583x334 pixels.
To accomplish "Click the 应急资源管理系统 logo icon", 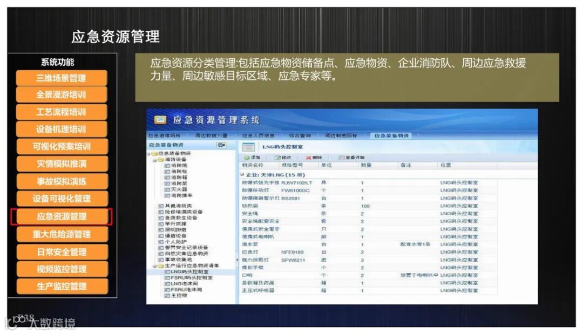I will [x=160, y=120].
